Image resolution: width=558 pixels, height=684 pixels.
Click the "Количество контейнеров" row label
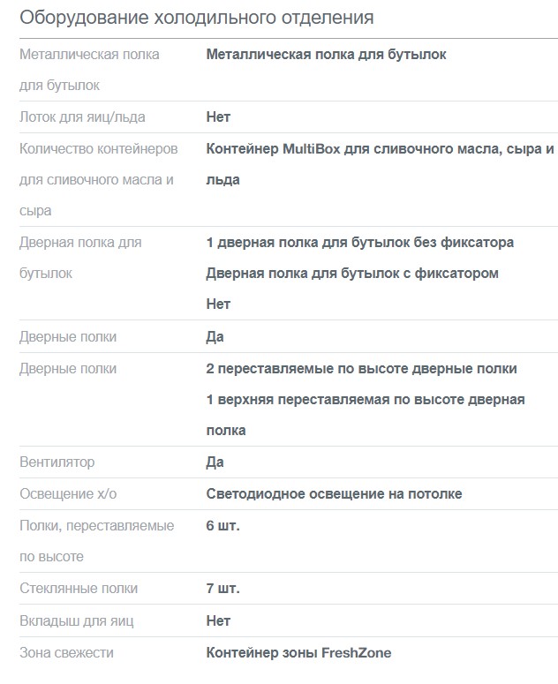98,148
